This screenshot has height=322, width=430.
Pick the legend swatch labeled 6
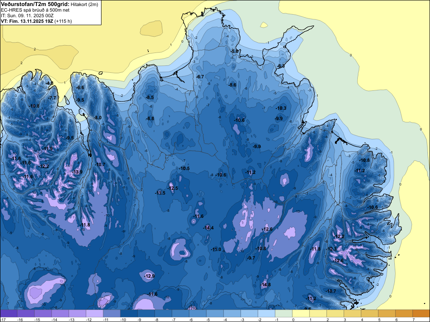[x=404, y=313]
